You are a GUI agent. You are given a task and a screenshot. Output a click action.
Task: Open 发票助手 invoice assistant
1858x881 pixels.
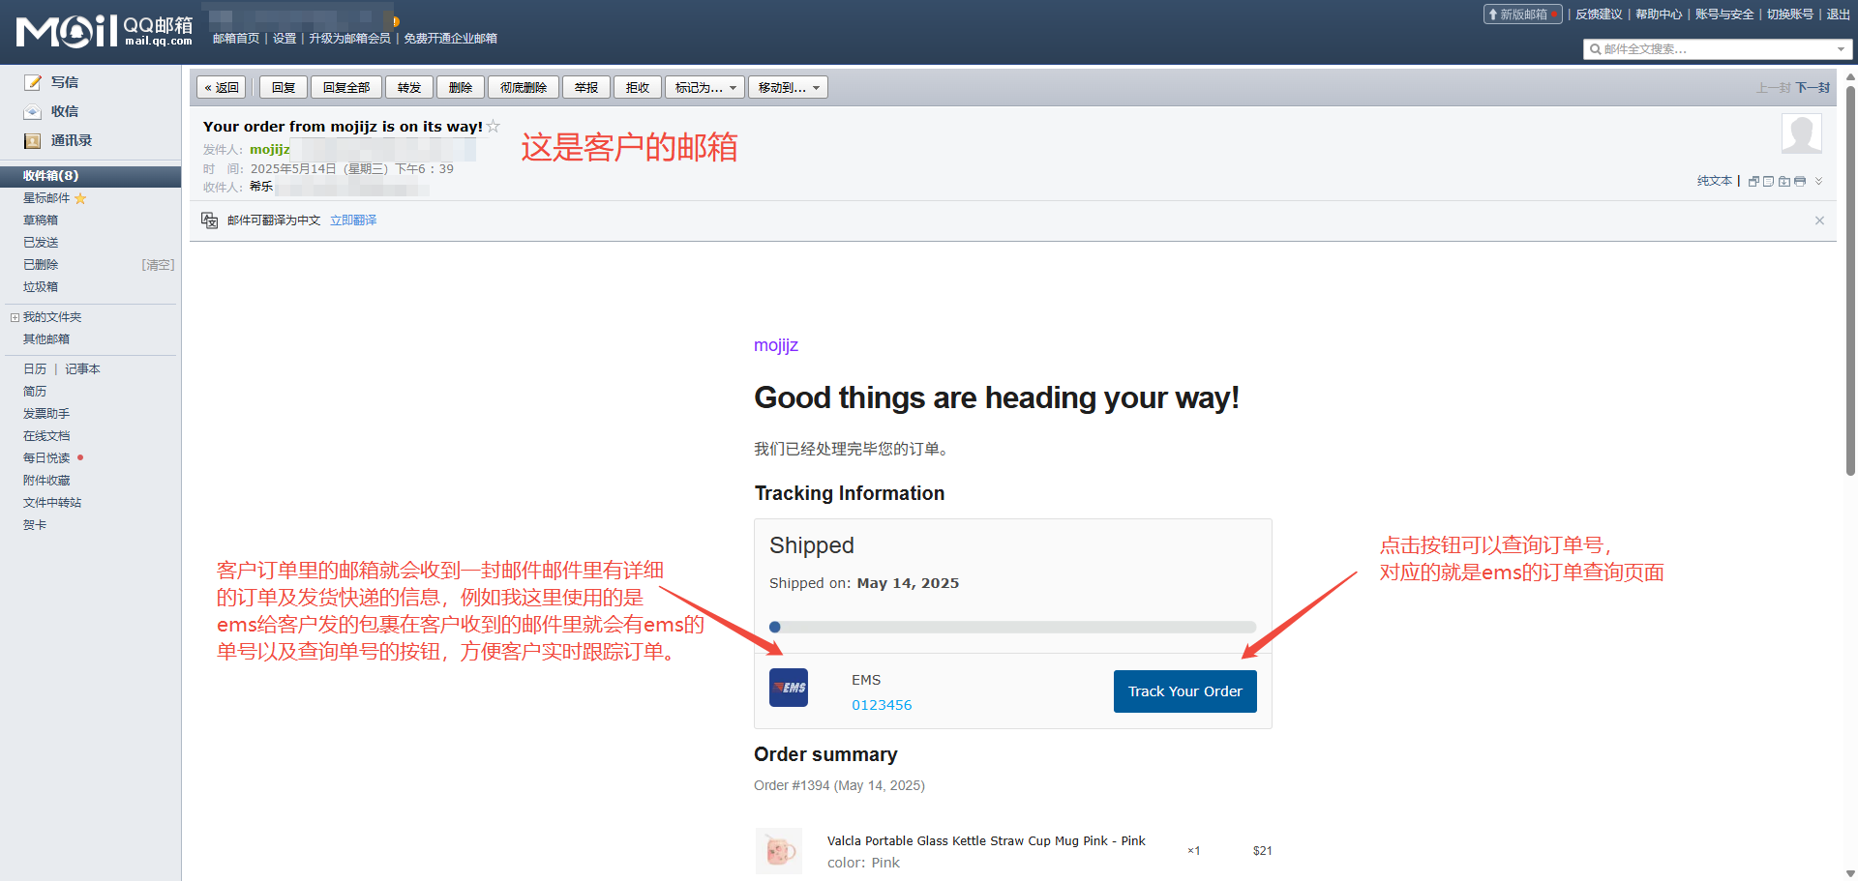[x=46, y=414]
